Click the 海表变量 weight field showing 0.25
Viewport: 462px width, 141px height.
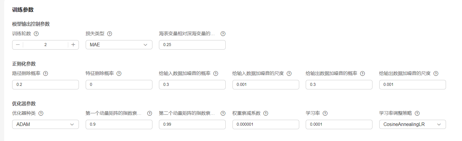pos(192,45)
